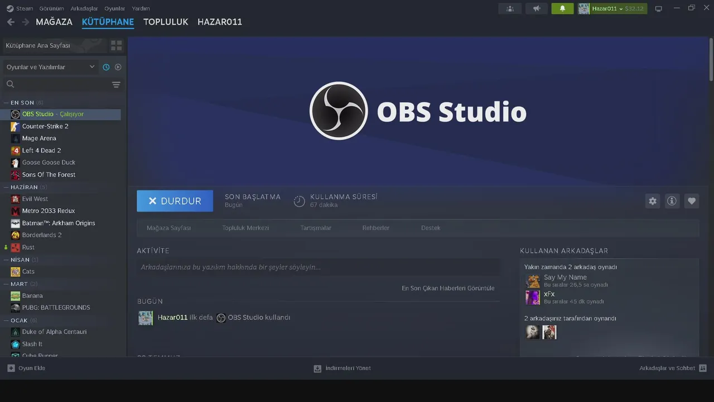This screenshot has height=402, width=714.
Task: Click the main page vertical scrollbar
Action: coord(711,59)
